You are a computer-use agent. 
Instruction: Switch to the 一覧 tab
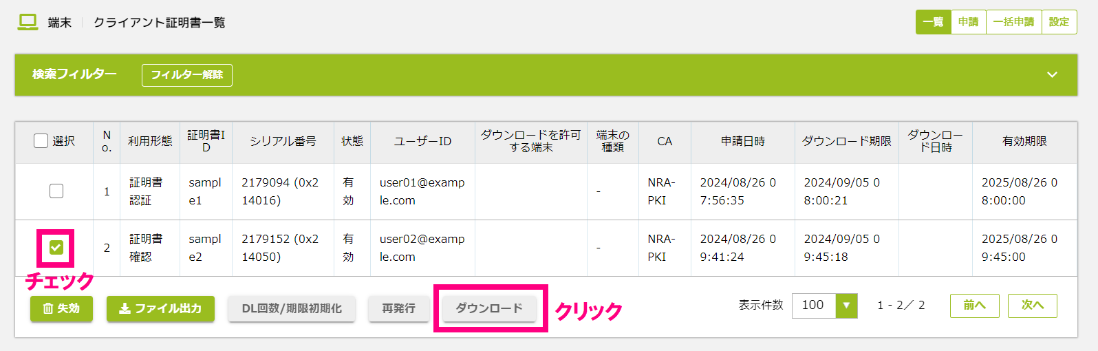point(934,22)
